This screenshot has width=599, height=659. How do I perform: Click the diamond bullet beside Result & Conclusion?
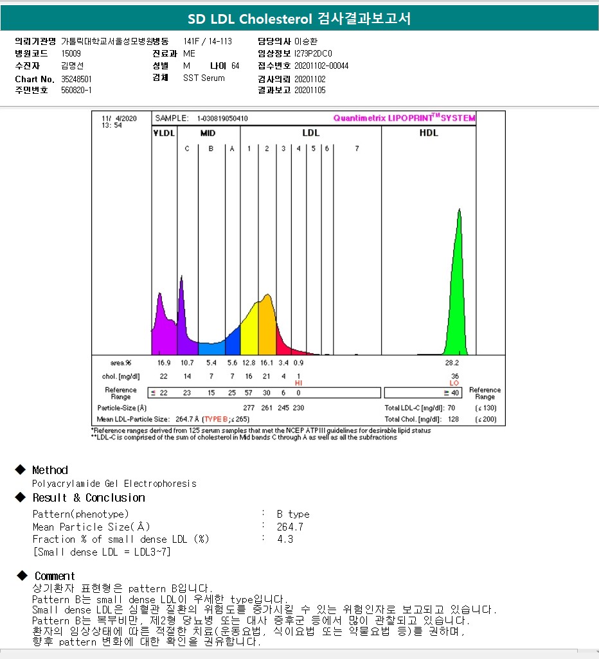point(20,497)
